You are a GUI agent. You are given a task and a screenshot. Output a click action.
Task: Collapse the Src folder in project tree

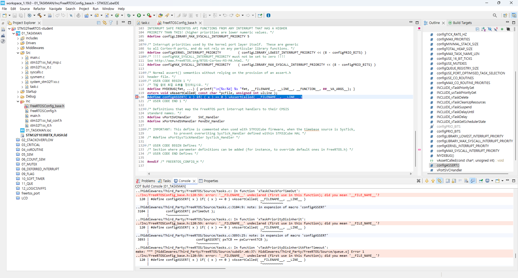18,53
